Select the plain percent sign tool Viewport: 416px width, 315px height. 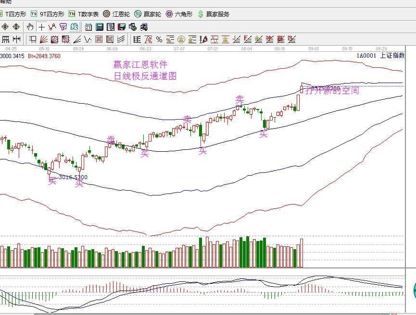point(159,40)
